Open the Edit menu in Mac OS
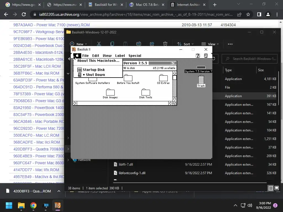This screenshot has width=283, height=212. click(96, 56)
